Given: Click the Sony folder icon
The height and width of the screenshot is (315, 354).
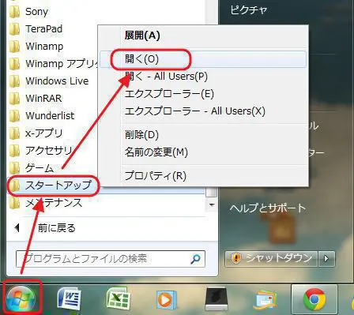Looking at the screenshot, I should pyautogui.click(x=14, y=12).
